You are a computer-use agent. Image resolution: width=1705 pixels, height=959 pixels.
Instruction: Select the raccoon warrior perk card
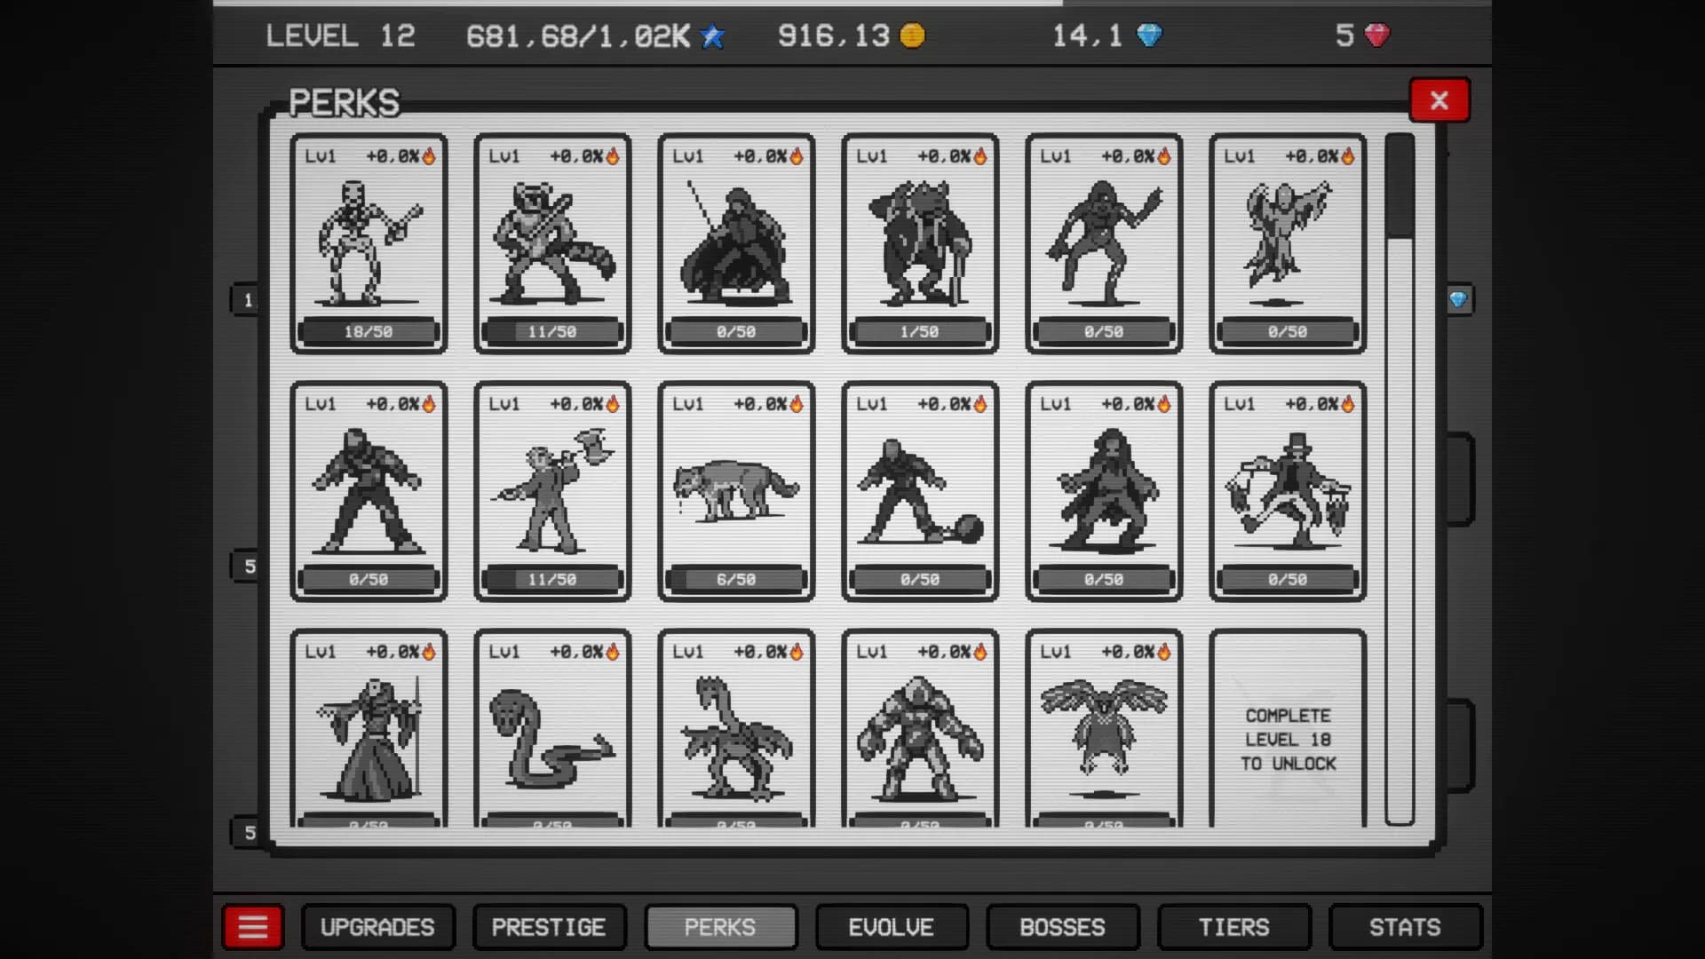[x=552, y=244]
